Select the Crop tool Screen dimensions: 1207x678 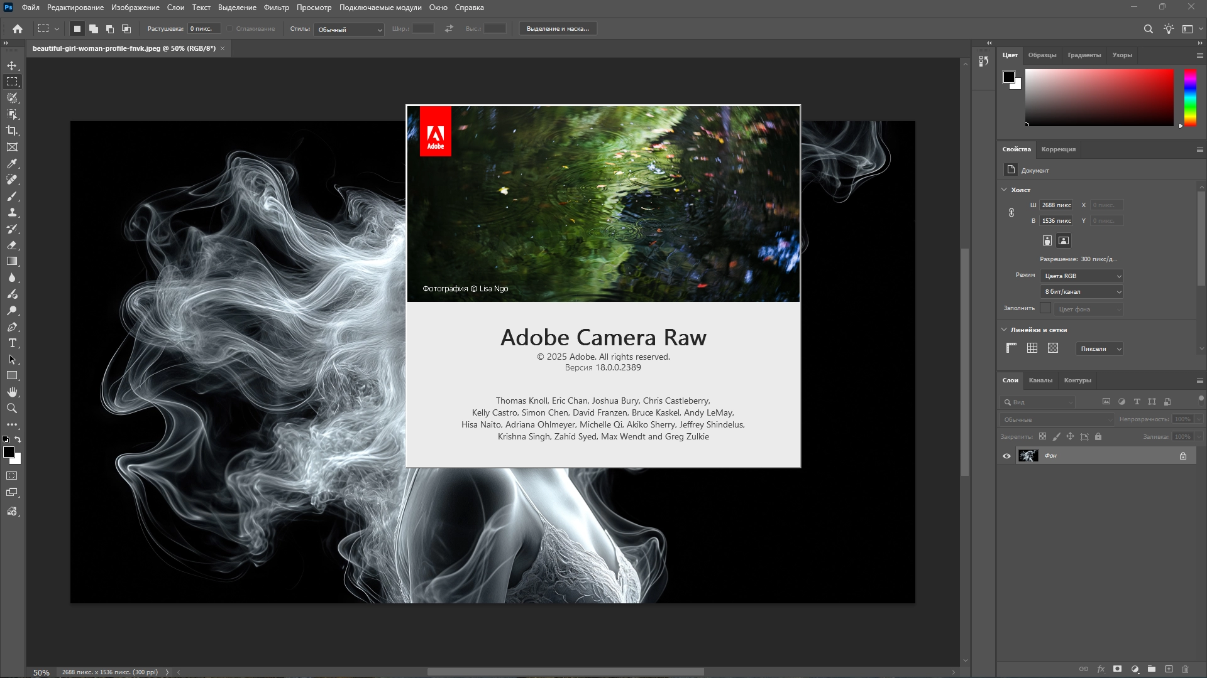(x=12, y=131)
